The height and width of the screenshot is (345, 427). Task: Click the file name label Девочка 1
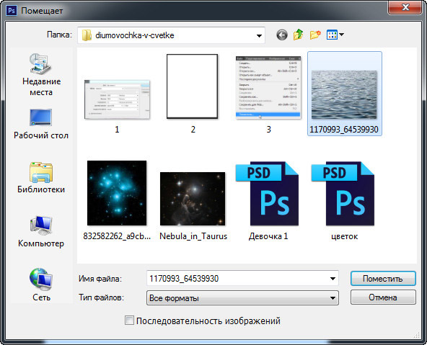(268, 236)
